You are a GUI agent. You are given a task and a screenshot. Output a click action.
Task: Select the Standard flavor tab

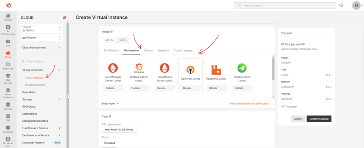pos(109,143)
